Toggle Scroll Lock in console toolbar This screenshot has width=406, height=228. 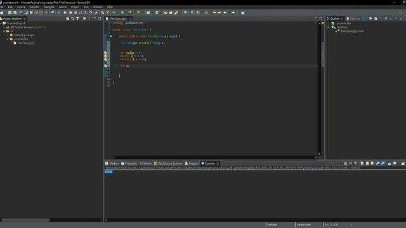coord(367,163)
